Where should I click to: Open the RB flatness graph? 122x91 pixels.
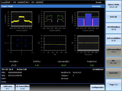tap(55, 43)
